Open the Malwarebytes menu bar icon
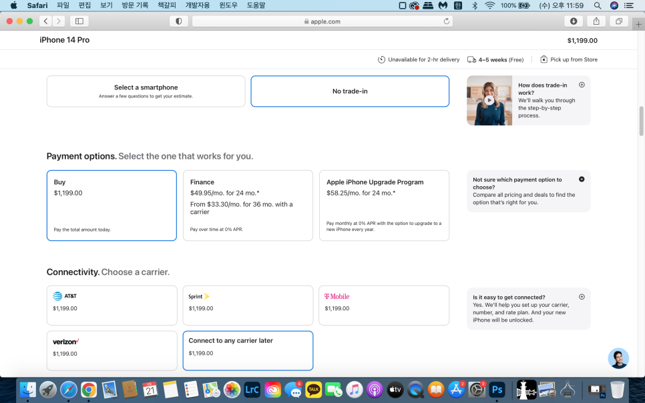This screenshot has height=403, width=645. (x=443, y=5)
